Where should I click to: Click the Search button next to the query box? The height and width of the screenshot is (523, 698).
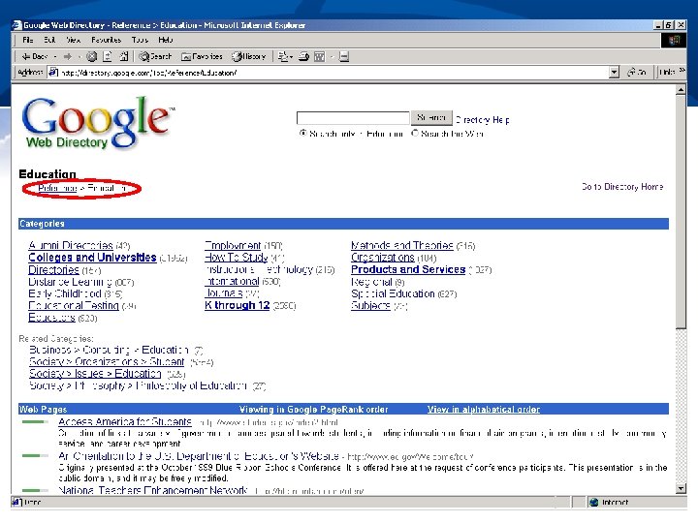click(431, 118)
